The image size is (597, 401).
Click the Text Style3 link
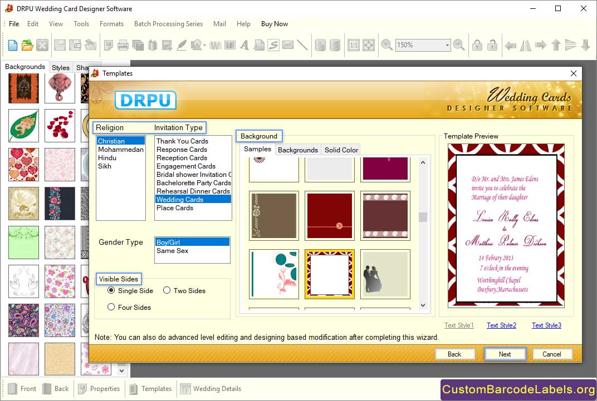tap(546, 325)
